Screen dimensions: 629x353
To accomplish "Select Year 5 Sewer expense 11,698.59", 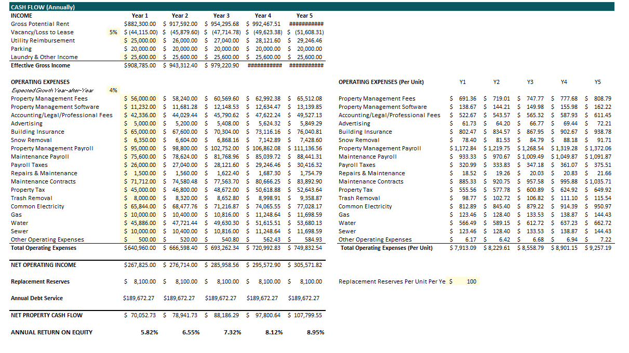I will pos(305,231).
